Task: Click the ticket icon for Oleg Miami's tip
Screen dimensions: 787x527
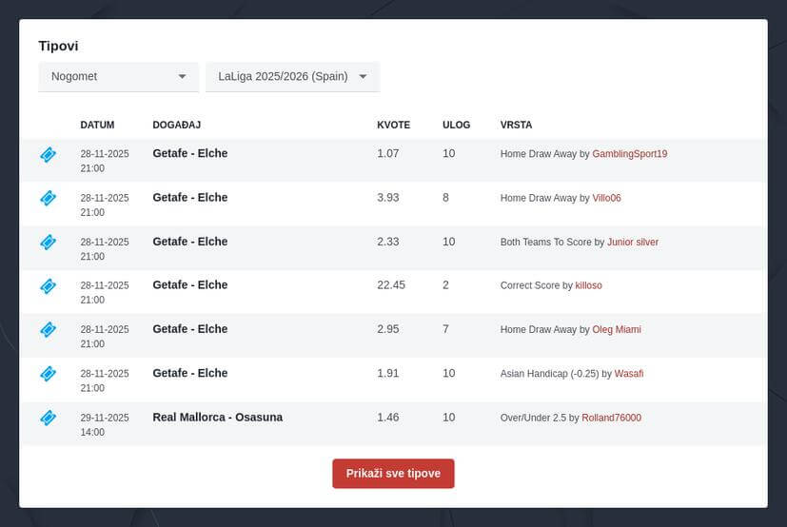Action: pos(48,329)
